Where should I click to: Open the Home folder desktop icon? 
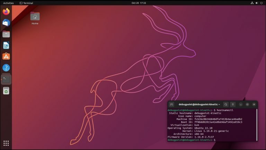point(35,17)
